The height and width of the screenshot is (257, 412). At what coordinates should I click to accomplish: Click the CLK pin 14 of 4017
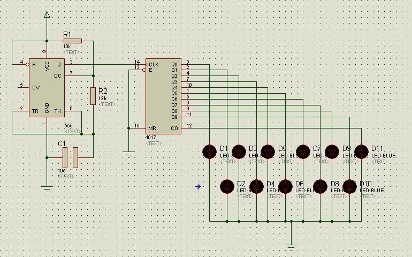pyautogui.click(x=140, y=64)
